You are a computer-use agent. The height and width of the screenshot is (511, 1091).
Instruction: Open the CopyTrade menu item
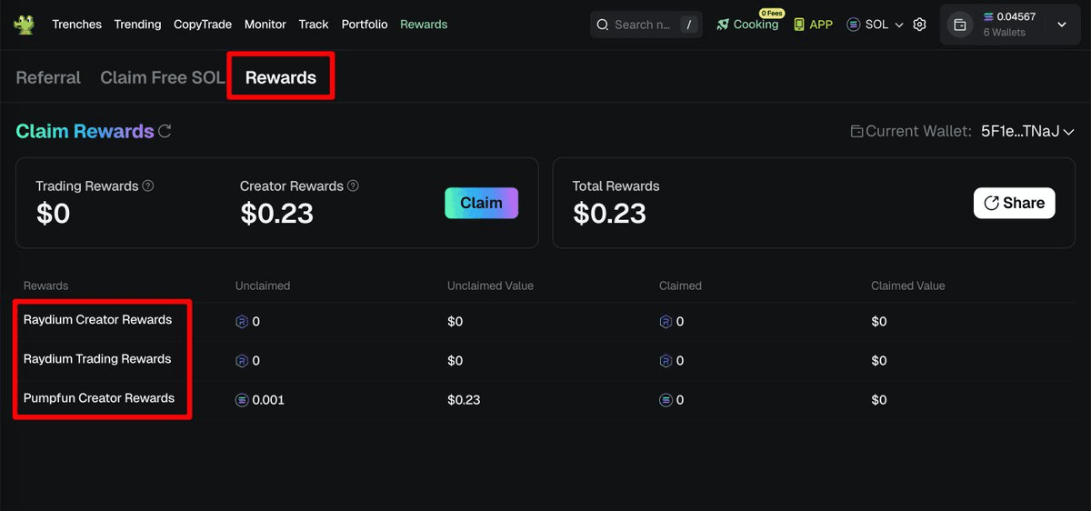[203, 25]
